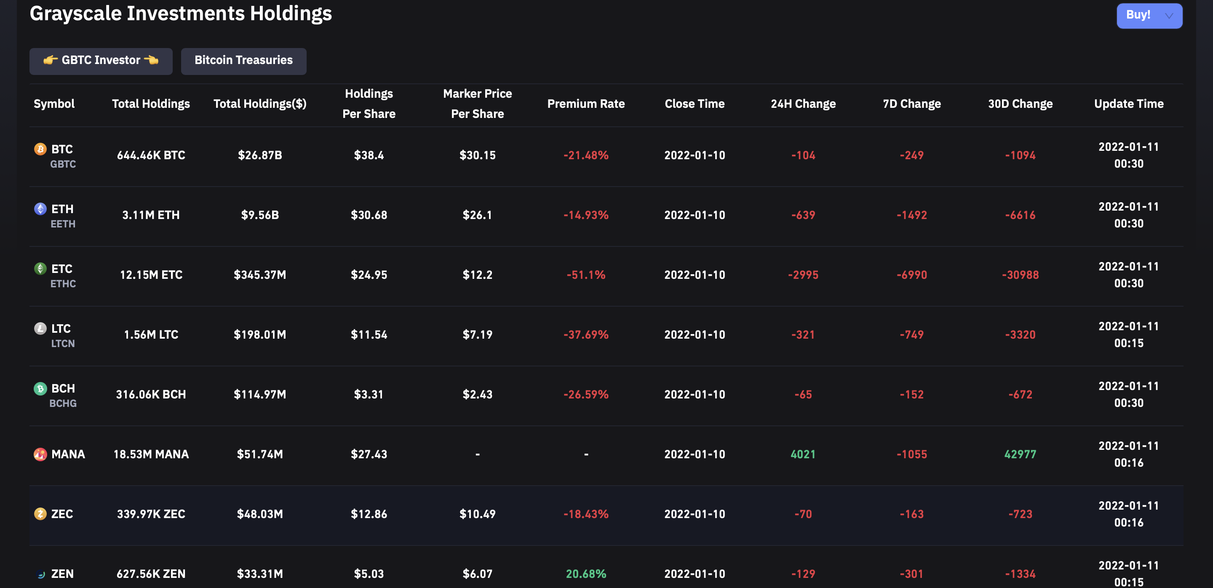Click the $9.56B total holdings value
Viewport: 1213px width, 588px height.
click(260, 215)
